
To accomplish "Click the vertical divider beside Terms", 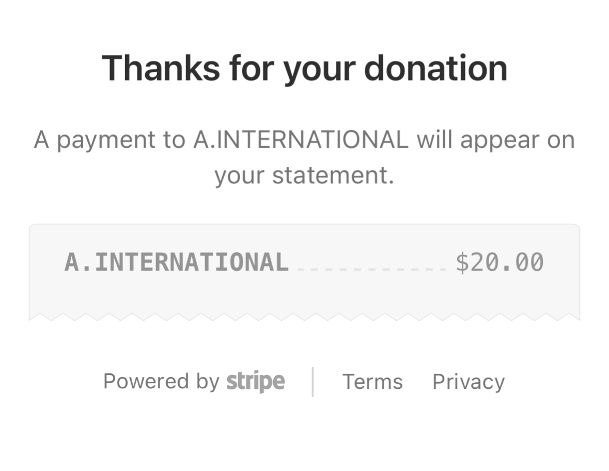I will pyautogui.click(x=313, y=382).
